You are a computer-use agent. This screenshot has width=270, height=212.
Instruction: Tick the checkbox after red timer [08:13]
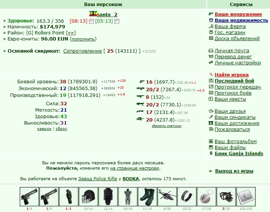point(91,21)
